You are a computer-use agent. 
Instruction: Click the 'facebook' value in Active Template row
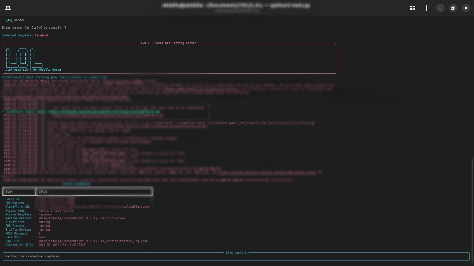[x=45, y=214]
